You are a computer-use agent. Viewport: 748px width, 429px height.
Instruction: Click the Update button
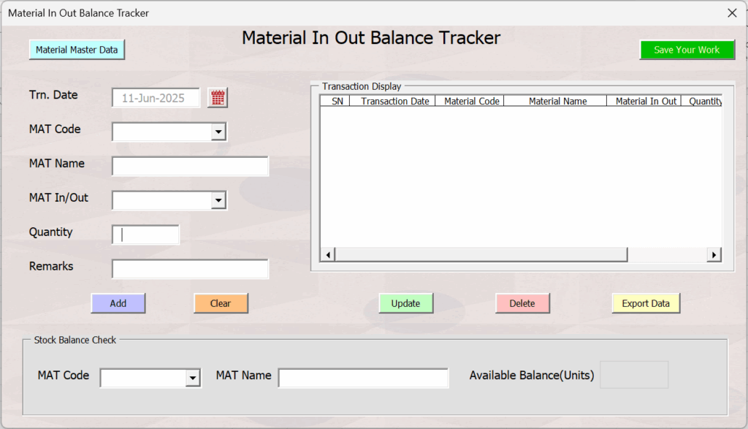405,303
